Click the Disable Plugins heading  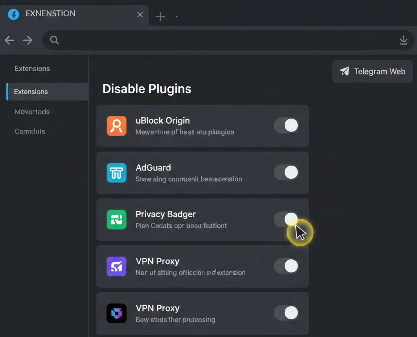[x=147, y=89]
